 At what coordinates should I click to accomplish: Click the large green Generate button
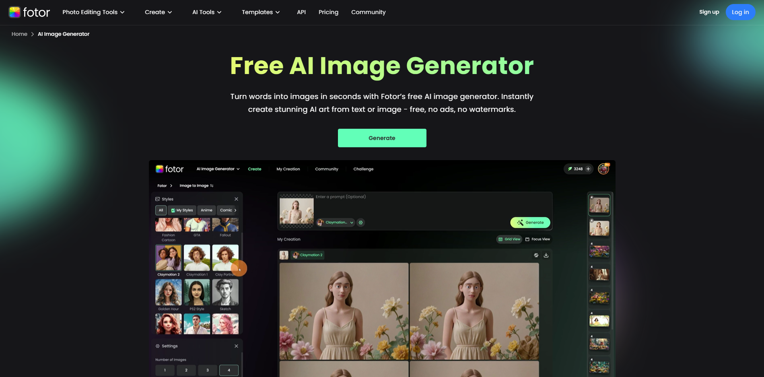point(382,138)
